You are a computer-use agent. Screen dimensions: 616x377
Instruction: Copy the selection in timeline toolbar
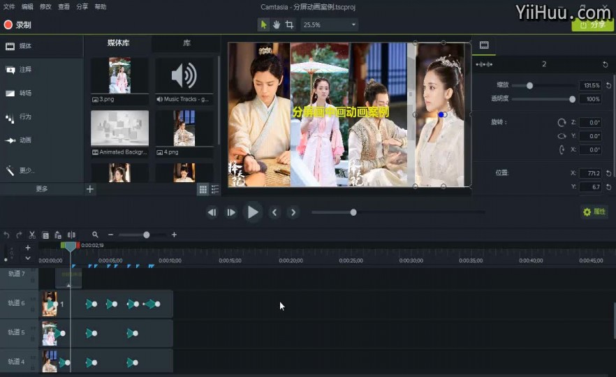point(45,235)
